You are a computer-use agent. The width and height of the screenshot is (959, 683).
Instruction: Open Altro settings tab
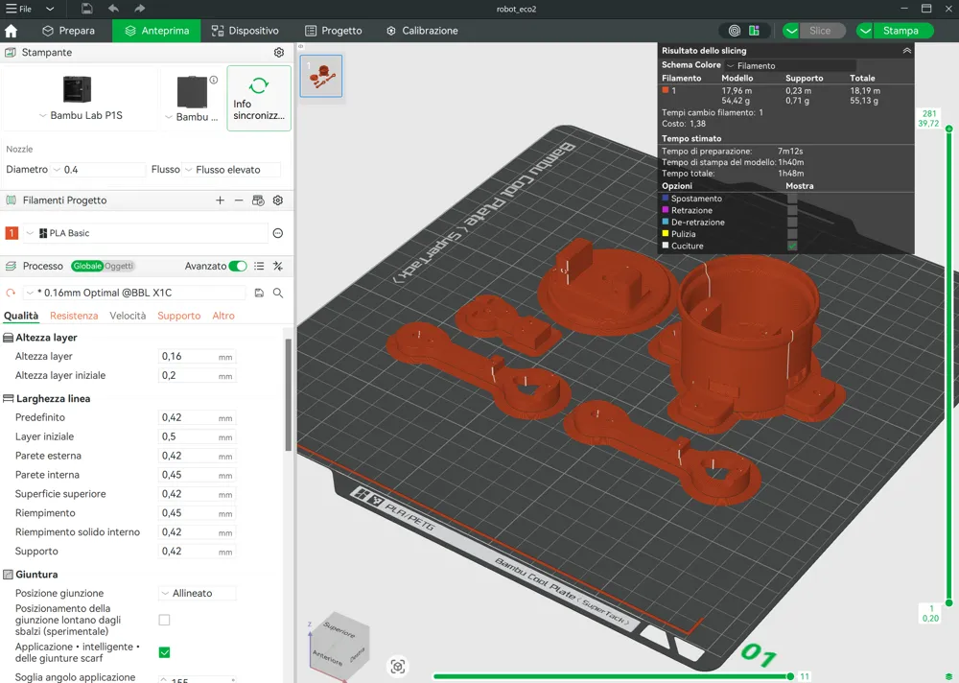[x=223, y=316]
